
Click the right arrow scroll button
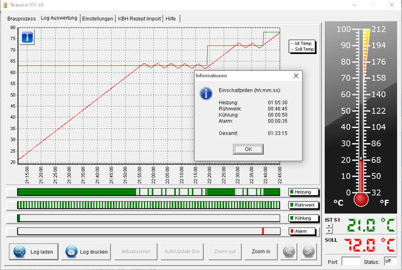(308, 252)
